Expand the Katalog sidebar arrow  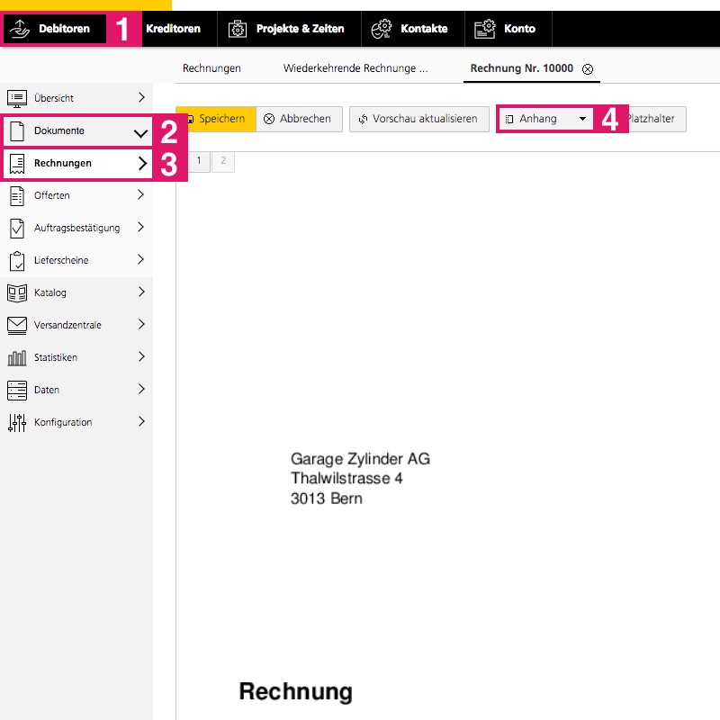141,292
